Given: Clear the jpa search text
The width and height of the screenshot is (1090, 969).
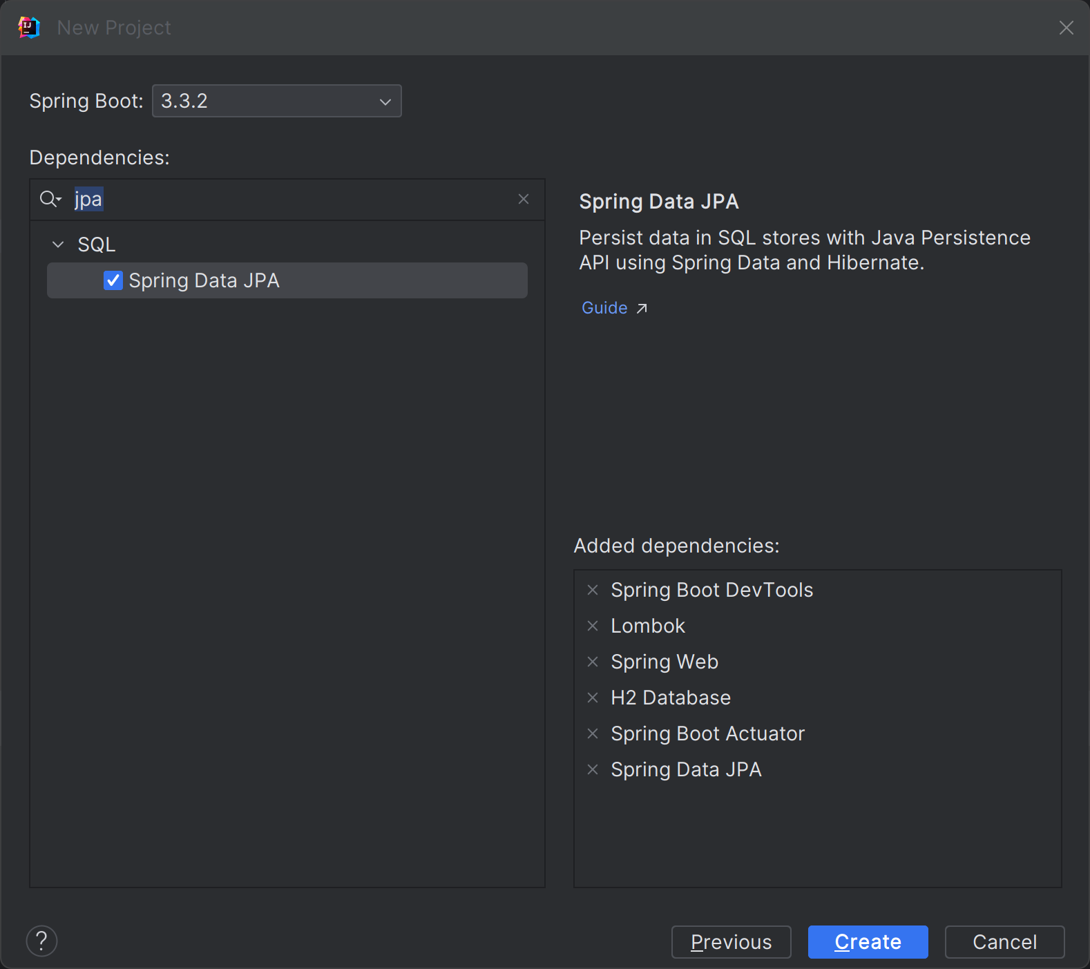Looking at the screenshot, I should (x=524, y=199).
